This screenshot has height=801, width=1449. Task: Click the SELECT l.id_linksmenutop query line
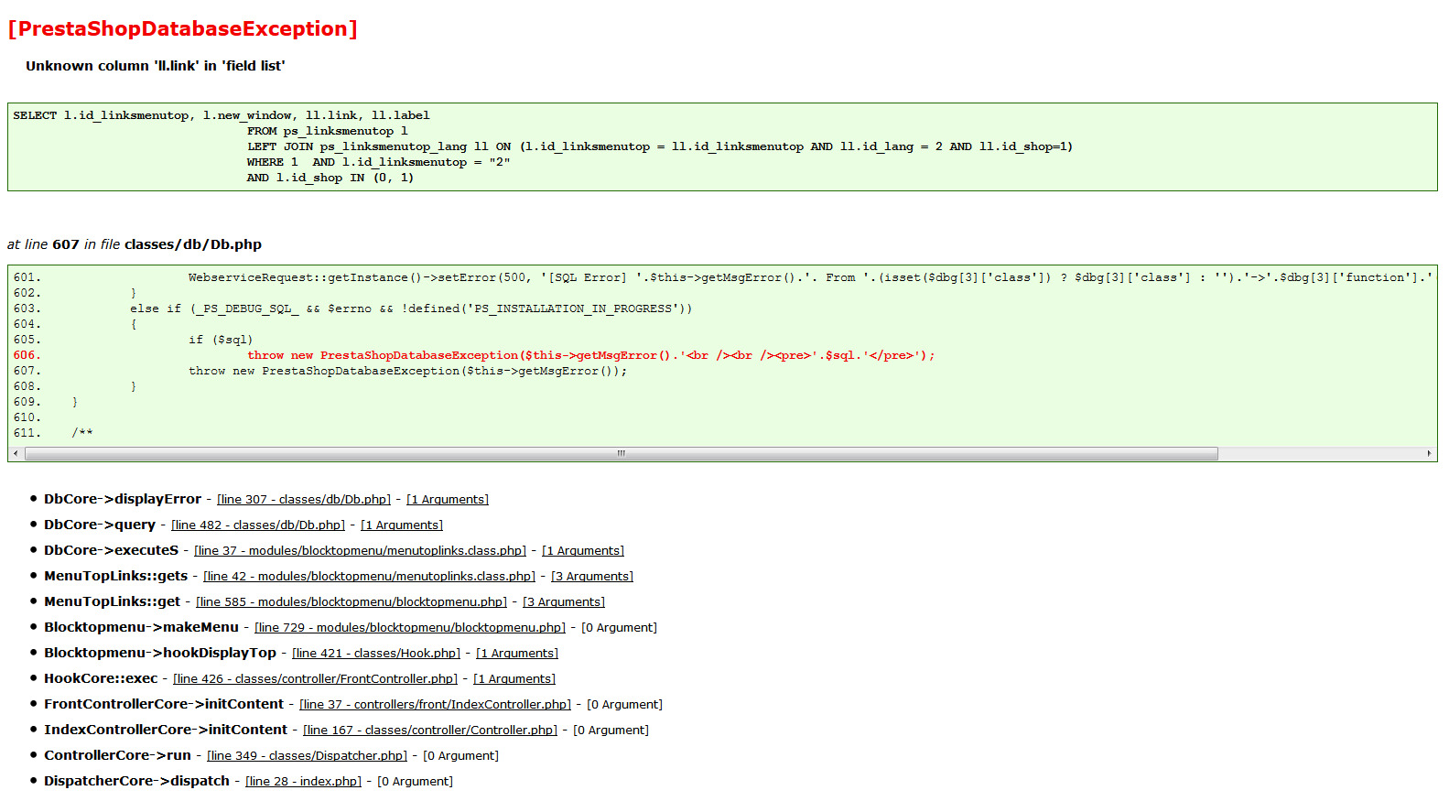222,115
